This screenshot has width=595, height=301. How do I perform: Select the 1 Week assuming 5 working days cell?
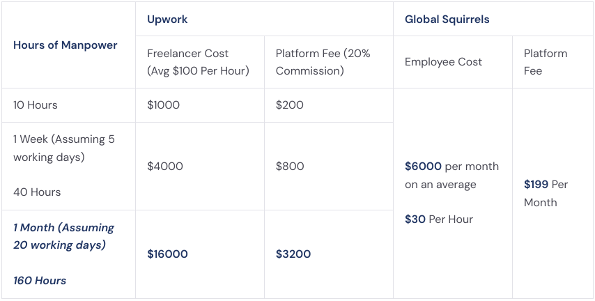(64, 148)
